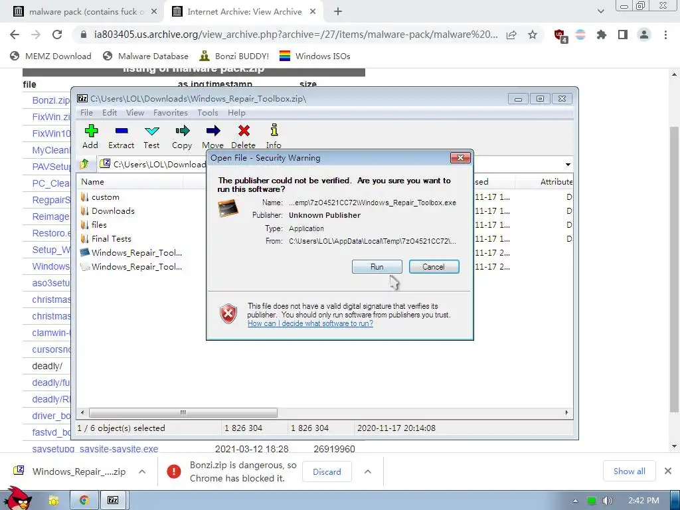Open the Favorites menu in 7-Zip

pyautogui.click(x=171, y=113)
